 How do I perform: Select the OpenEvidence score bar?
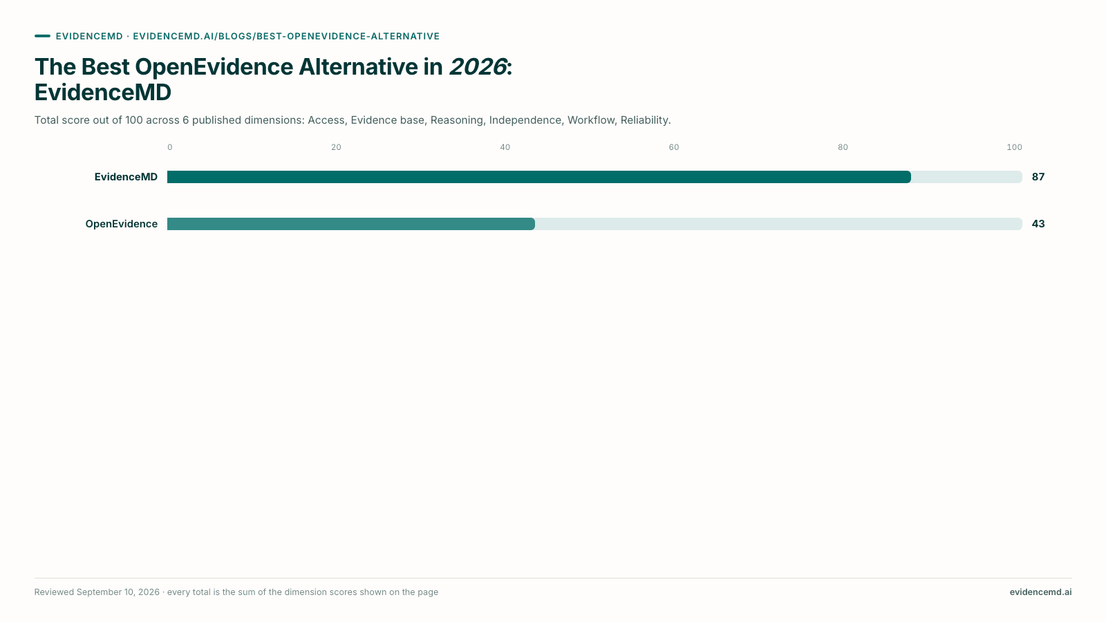(351, 224)
